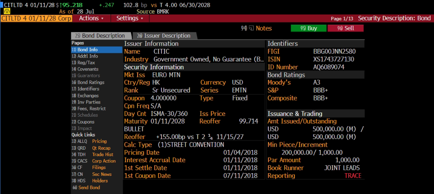Open Addtl Info page
This screenshot has width=434, height=194.
[85, 56]
